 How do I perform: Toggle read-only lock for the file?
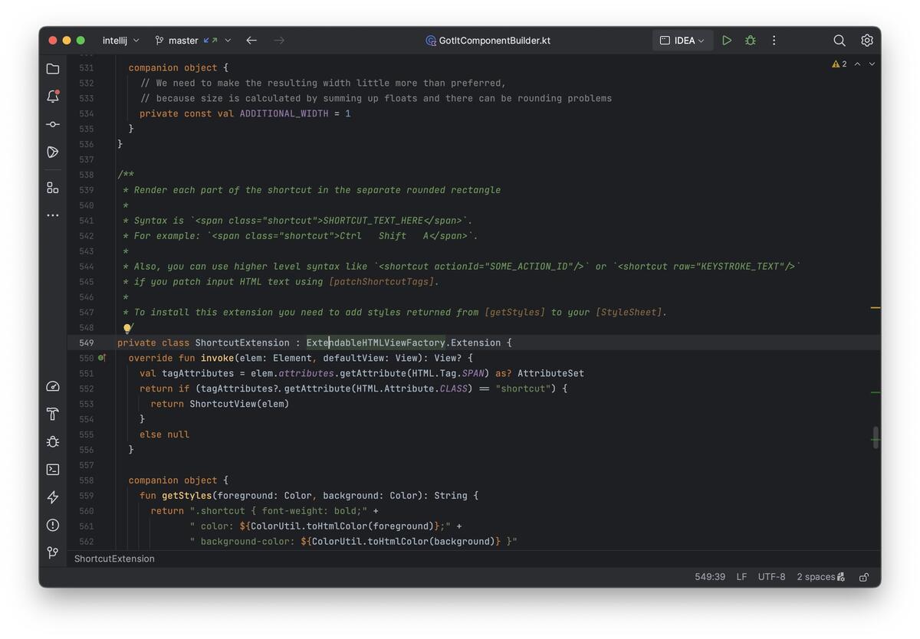864,577
